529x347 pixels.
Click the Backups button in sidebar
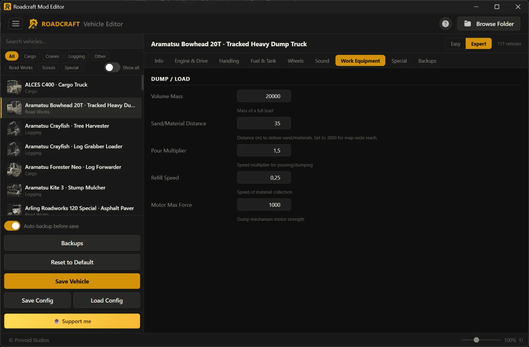click(72, 243)
